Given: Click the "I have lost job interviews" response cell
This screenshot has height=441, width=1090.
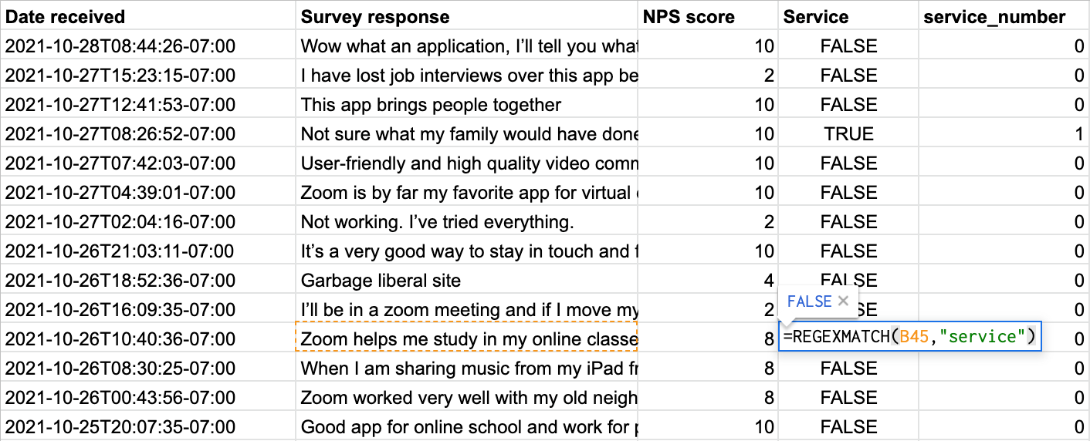Looking at the screenshot, I should click(466, 76).
